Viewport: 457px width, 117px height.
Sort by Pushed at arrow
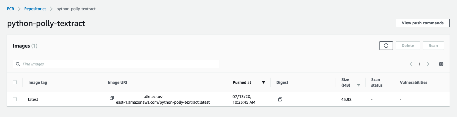pos(264,82)
